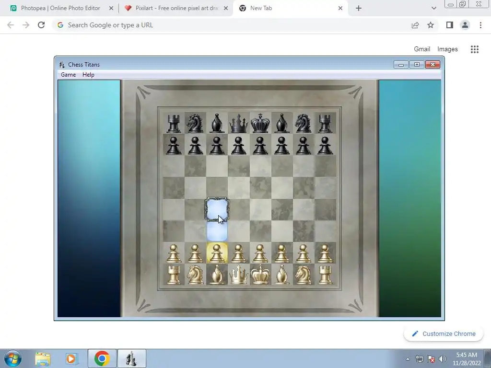
Task: Open a new browser tab
Action: (x=359, y=9)
